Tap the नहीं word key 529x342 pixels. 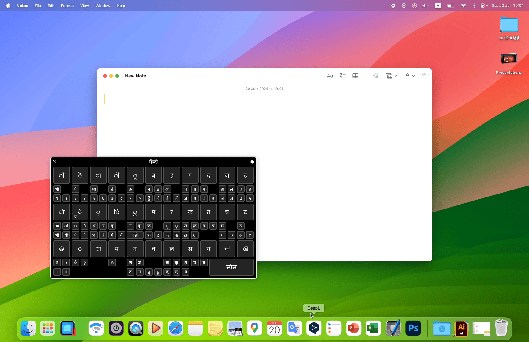[x=135, y=235]
